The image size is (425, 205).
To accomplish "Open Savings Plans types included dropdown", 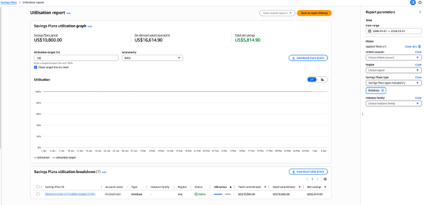I will 394,83.
